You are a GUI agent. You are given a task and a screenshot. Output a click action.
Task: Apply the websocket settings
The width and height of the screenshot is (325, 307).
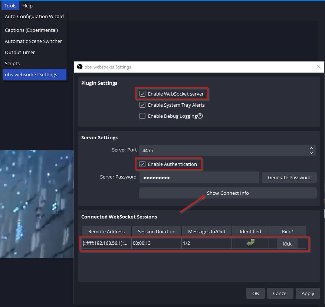308,293
